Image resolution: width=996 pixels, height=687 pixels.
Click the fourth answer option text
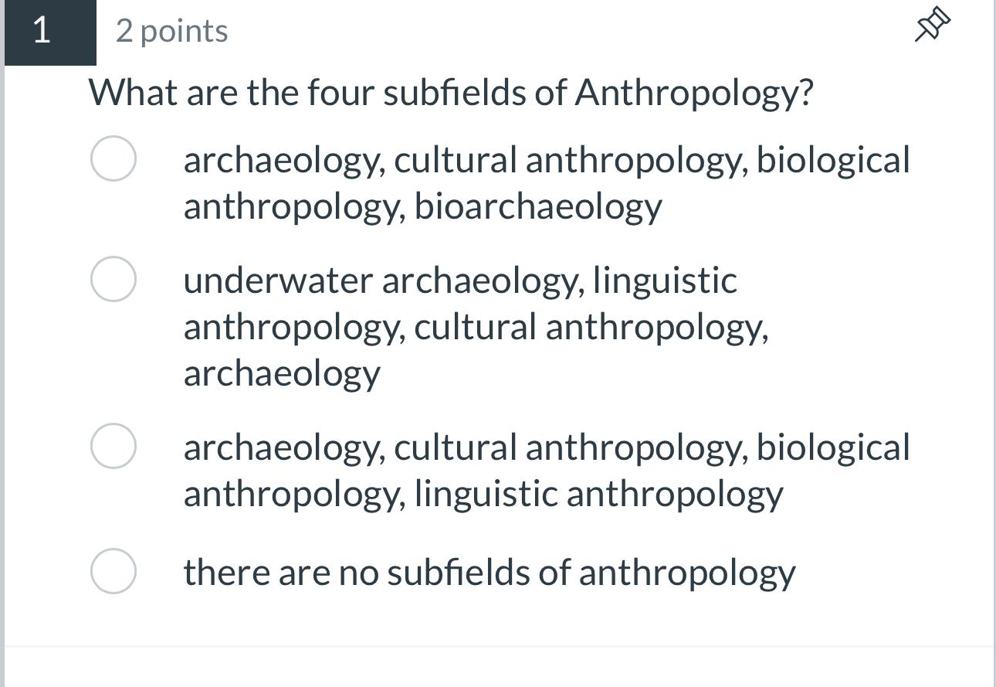(489, 571)
